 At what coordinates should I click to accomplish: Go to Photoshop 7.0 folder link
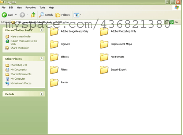tap(19, 65)
